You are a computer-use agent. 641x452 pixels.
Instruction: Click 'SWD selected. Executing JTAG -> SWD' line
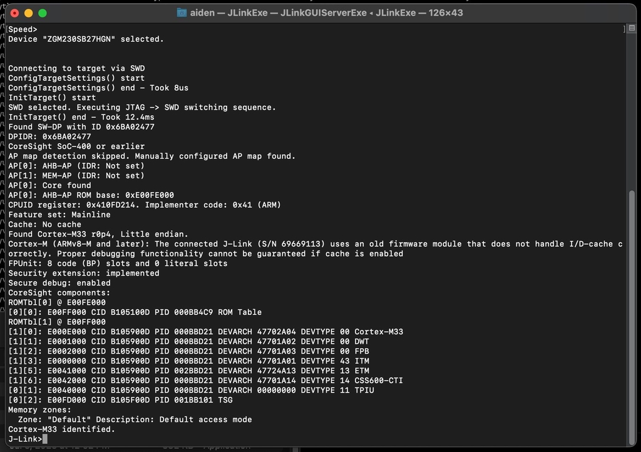[x=142, y=108]
